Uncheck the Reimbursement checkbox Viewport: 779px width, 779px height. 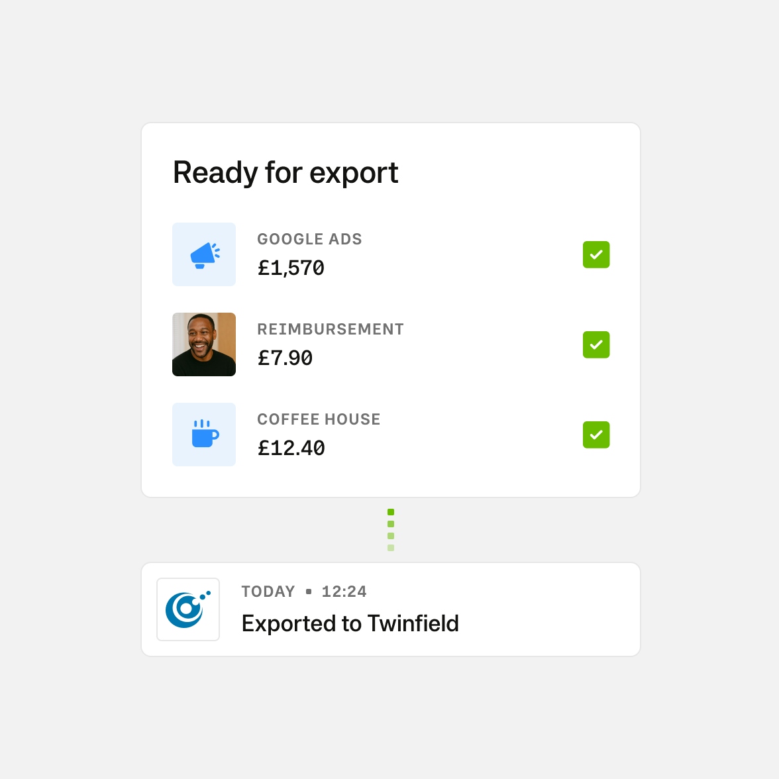point(596,345)
